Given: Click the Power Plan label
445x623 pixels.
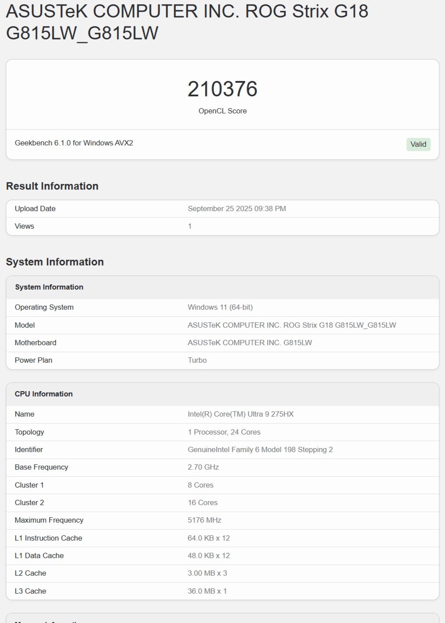Looking at the screenshot, I should 34,360.
